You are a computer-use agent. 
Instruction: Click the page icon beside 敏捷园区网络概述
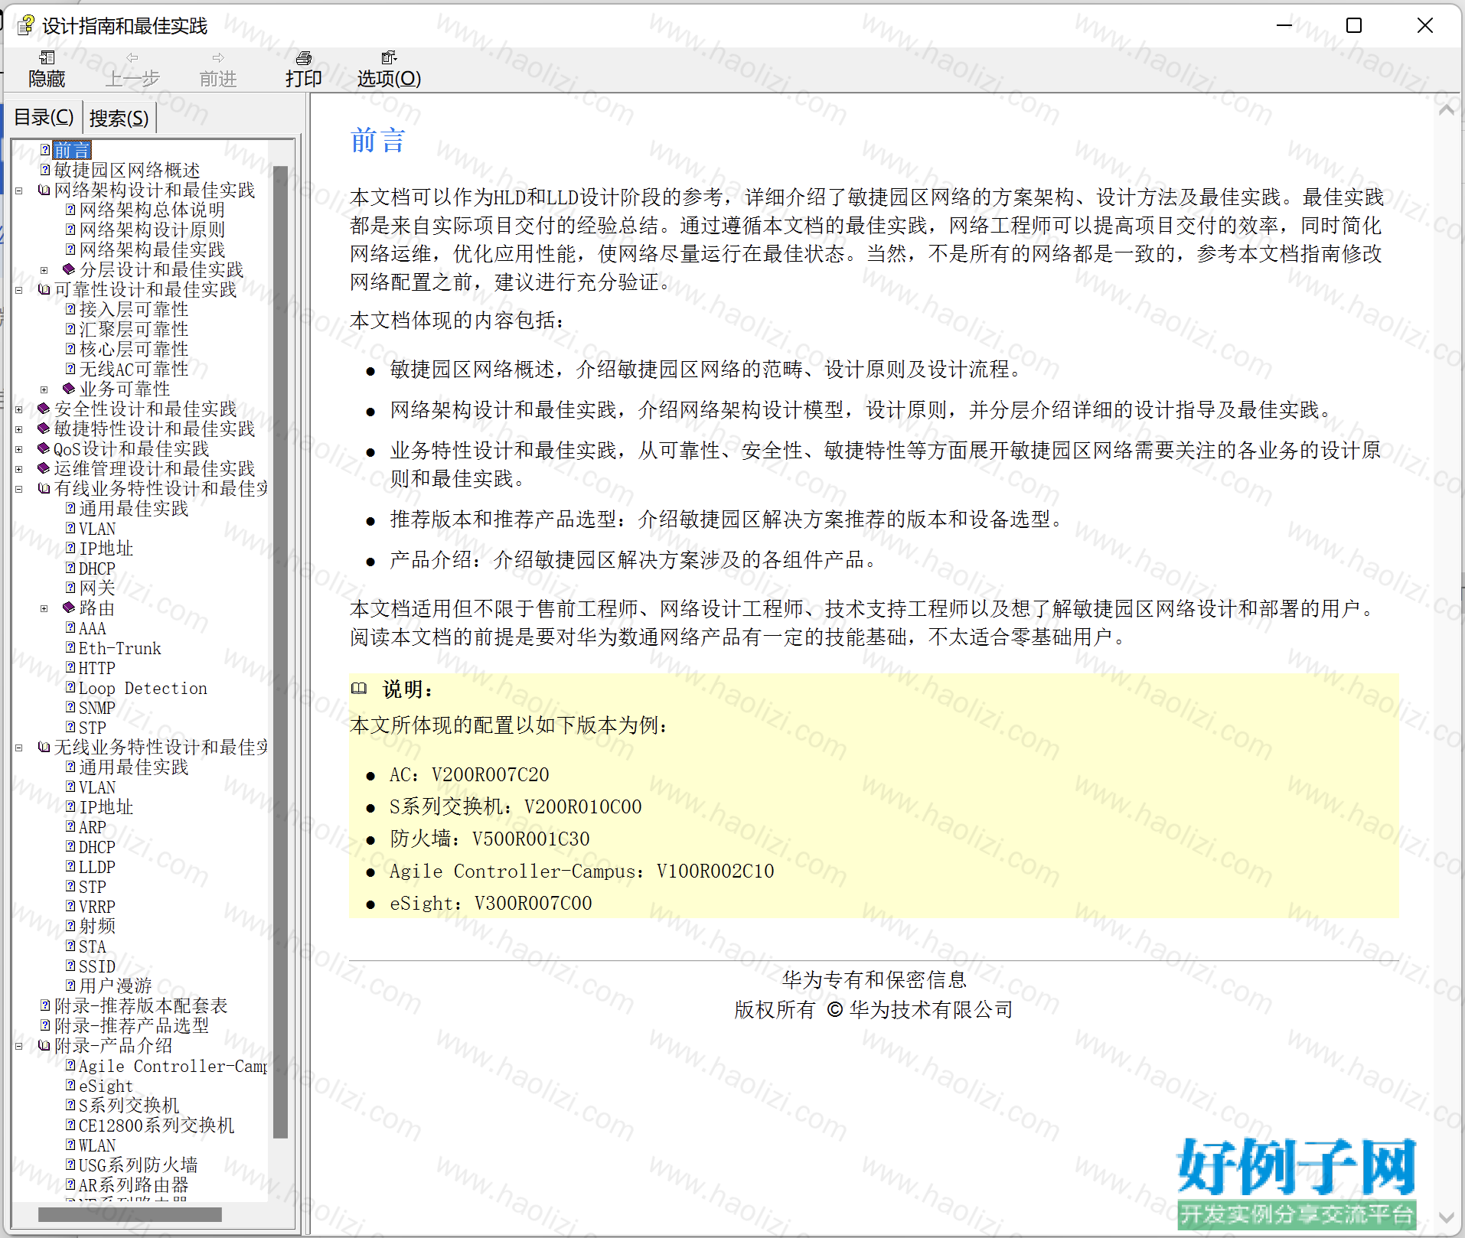pos(45,170)
